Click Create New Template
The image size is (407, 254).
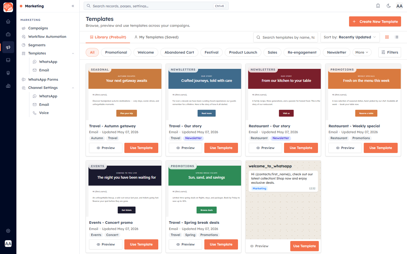(375, 21)
